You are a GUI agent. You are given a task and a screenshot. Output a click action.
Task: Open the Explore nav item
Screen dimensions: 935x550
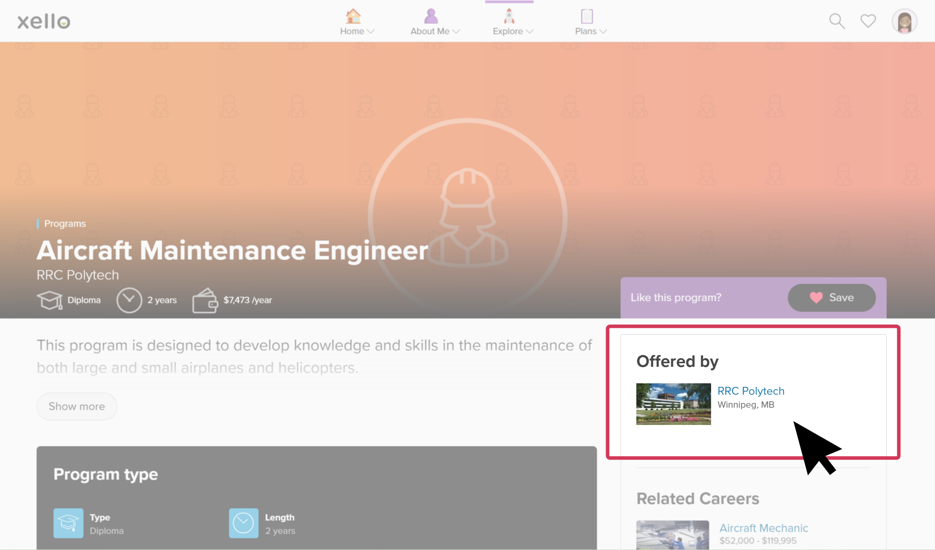click(513, 22)
